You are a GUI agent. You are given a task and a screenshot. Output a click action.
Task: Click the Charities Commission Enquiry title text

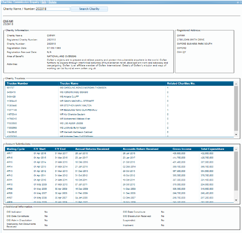(20, 2)
